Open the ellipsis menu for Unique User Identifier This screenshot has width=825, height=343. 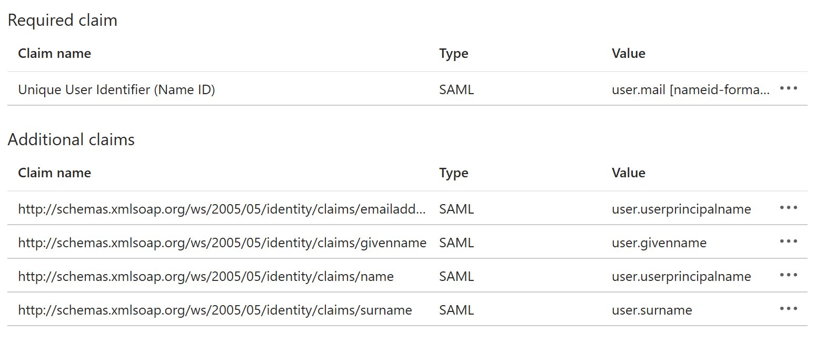click(x=788, y=88)
